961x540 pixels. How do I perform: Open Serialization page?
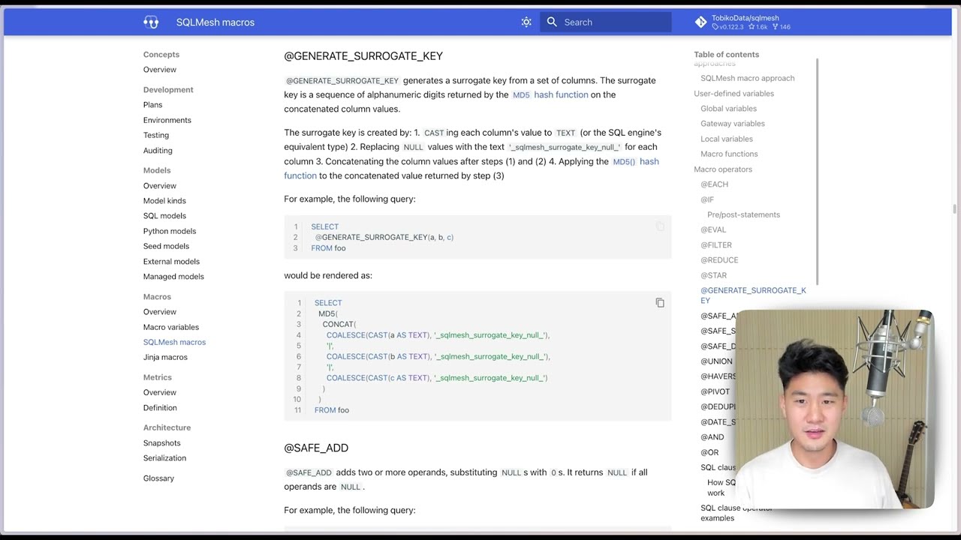164,458
